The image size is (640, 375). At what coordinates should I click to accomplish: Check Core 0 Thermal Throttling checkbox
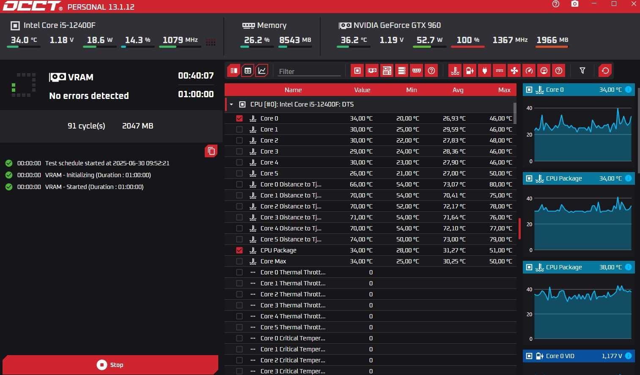[x=239, y=272]
